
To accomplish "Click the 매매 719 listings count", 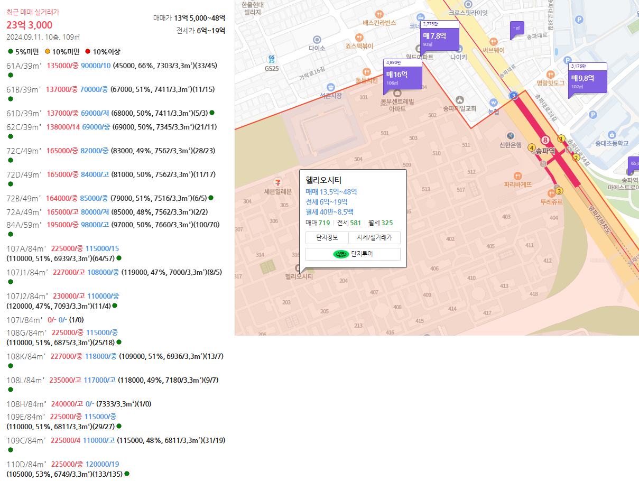I will point(318,223).
